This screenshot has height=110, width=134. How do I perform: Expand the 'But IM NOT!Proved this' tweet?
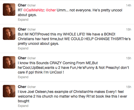point(23,48)
